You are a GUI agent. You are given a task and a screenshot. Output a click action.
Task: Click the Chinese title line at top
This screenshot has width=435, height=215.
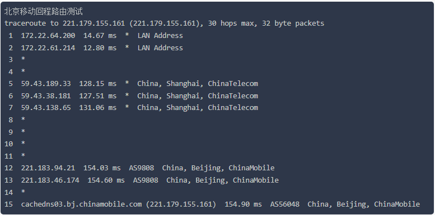pos(43,12)
